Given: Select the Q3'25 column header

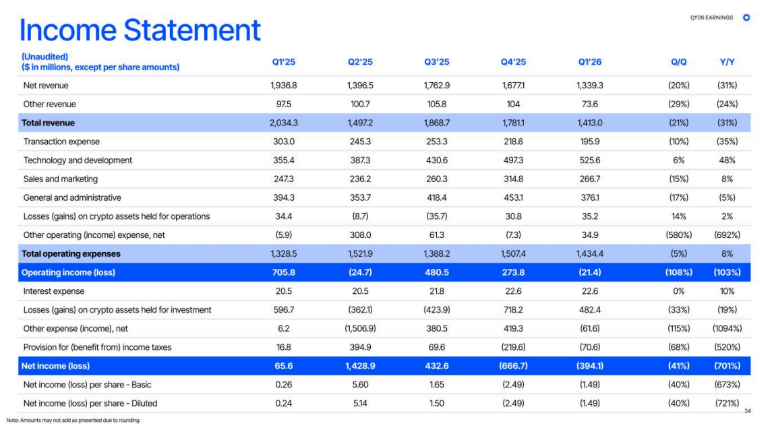Looking at the screenshot, I should (437, 62).
